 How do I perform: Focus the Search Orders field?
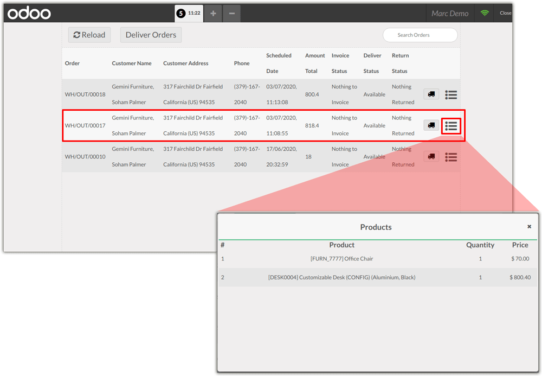[x=420, y=35]
